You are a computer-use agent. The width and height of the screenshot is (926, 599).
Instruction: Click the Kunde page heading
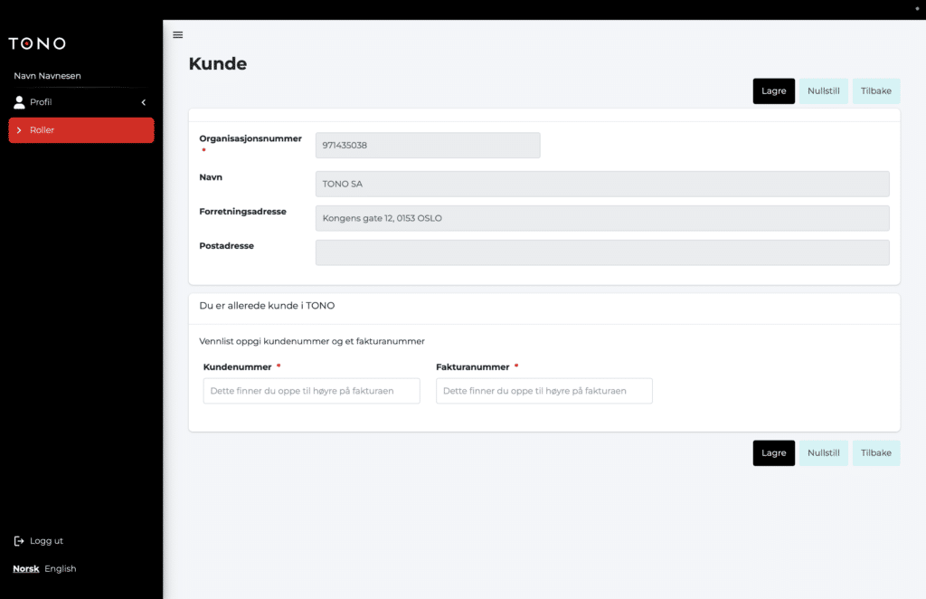coord(218,64)
